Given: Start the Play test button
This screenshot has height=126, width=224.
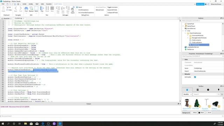Looking at the screenshot, I should [42, 8].
